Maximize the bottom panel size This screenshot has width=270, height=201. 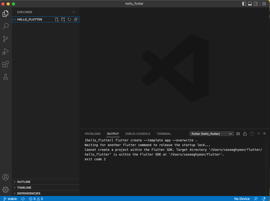[258, 133]
